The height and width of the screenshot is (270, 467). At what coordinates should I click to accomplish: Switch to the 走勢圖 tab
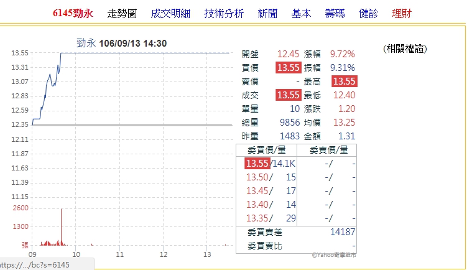[x=122, y=14]
